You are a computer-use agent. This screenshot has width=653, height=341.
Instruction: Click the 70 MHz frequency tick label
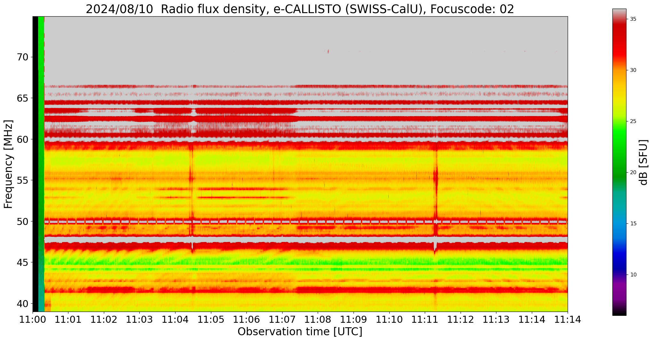point(23,57)
